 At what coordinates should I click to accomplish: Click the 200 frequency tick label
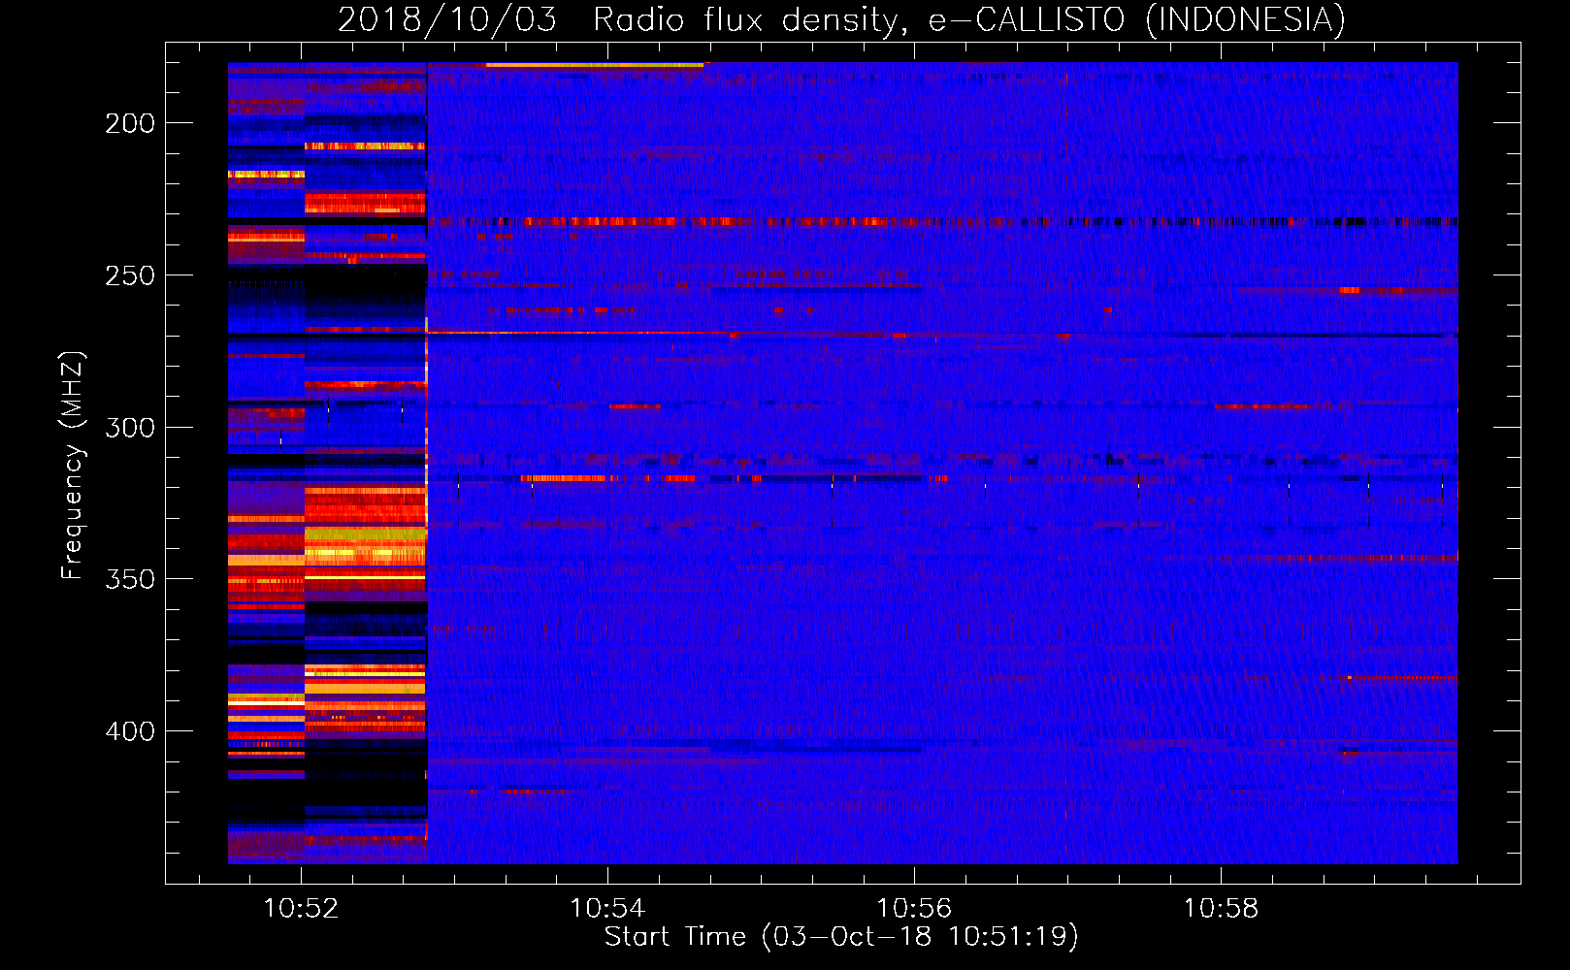pyautogui.click(x=130, y=123)
